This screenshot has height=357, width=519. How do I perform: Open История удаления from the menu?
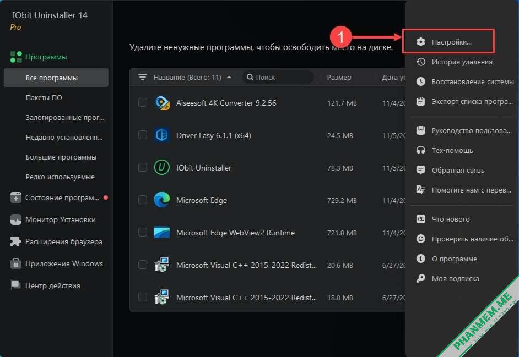pyautogui.click(x=461, y=62)
